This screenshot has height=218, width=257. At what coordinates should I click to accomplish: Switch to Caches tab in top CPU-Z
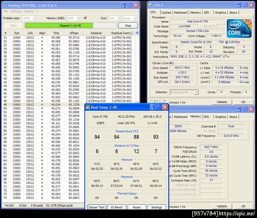pos(166,12)
